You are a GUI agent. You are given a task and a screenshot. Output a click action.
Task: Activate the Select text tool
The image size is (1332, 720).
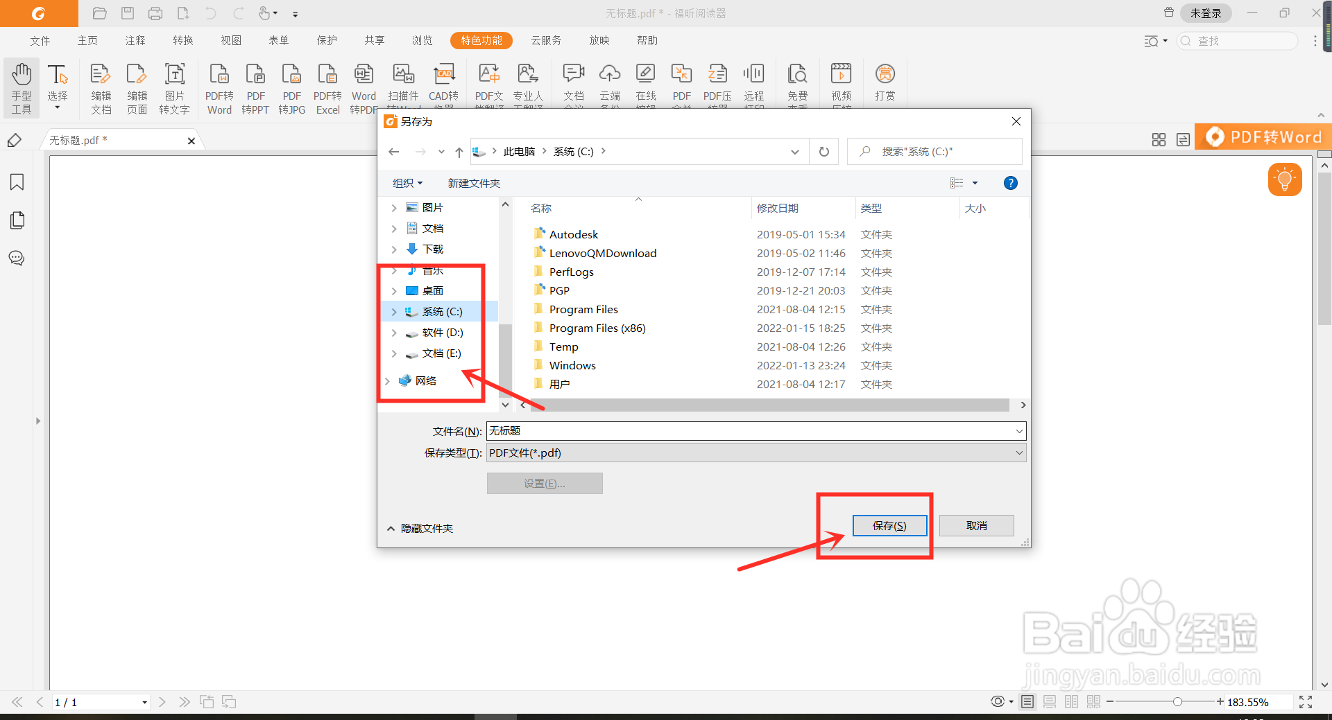click(58, 87)
